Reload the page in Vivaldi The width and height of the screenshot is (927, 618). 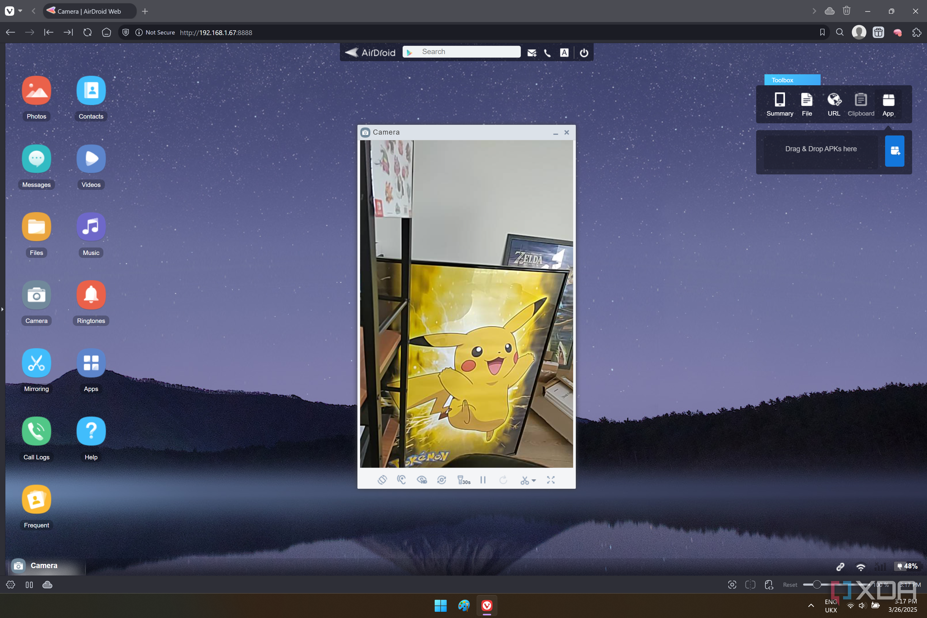(x=87, y=32)
